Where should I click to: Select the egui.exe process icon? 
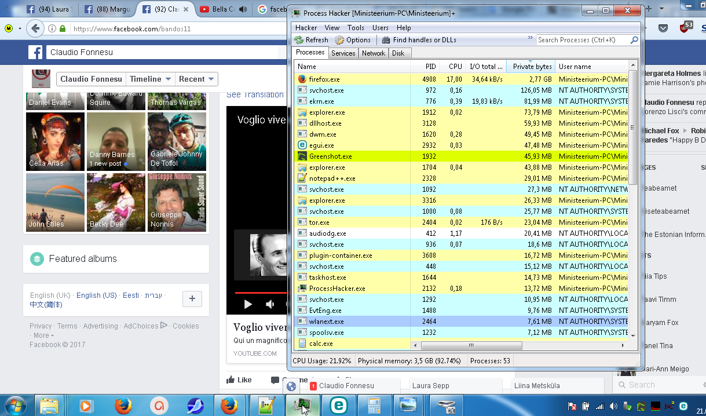pyautogui.click(x=302, y=145)
